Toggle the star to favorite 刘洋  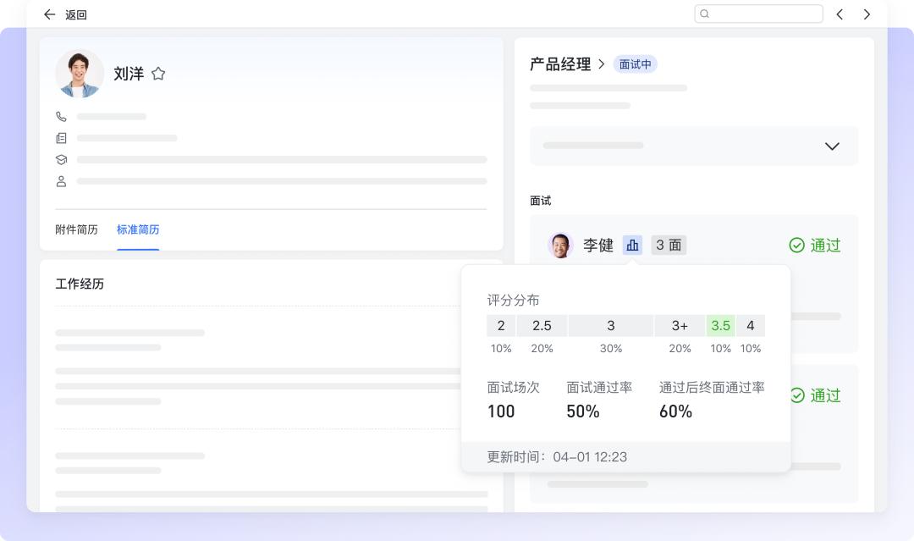[158, 74]
